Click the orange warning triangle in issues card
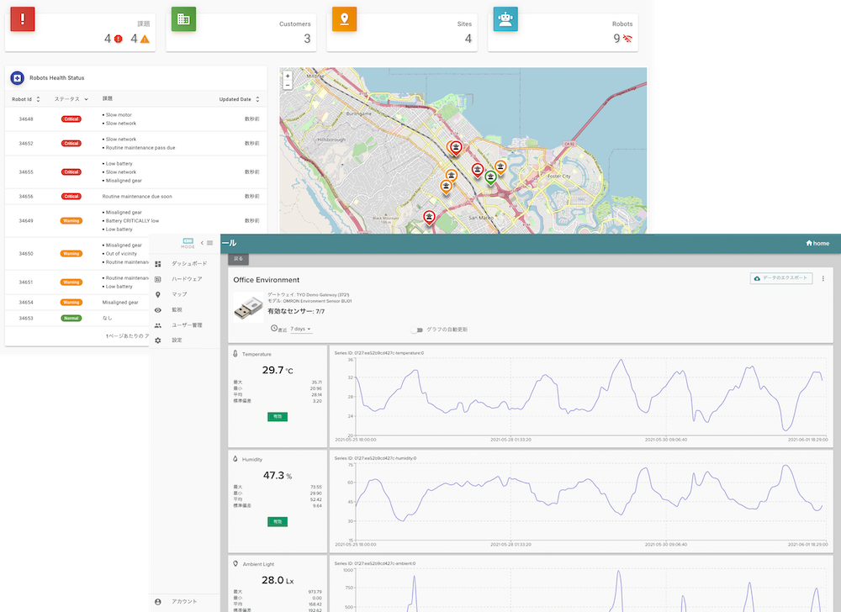The image size is (841, 612). [145, 39]
